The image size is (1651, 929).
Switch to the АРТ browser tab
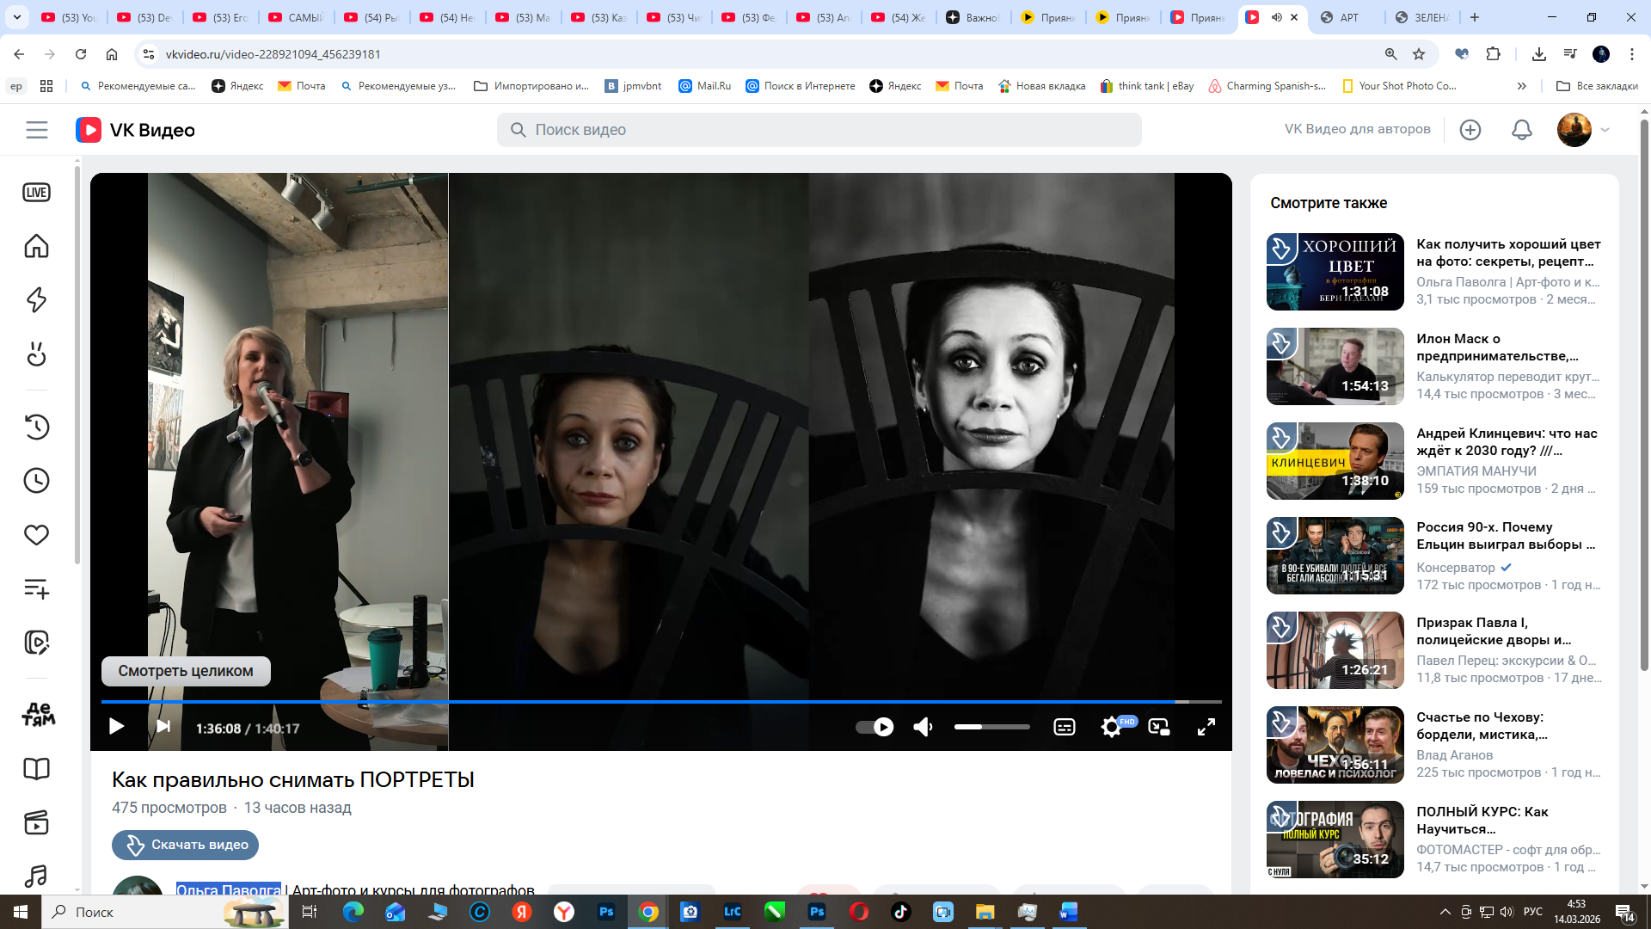click(x=1347, y=17)
